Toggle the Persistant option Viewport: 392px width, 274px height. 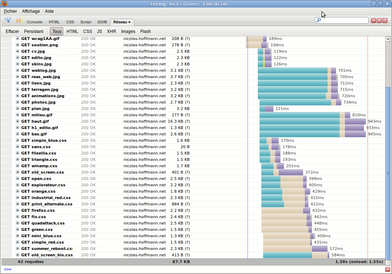click(34, 31)
